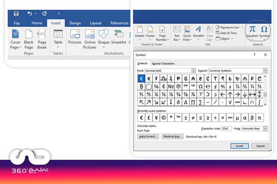Open the Layout ribbon tab

point(95,23)
